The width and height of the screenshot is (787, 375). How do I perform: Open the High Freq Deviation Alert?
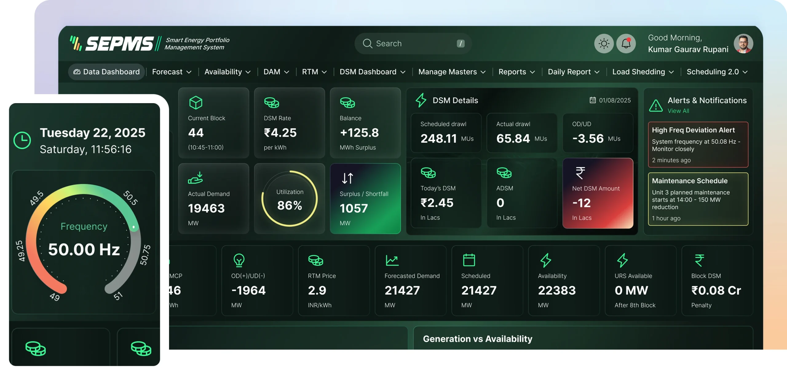[x=698, y=145]
